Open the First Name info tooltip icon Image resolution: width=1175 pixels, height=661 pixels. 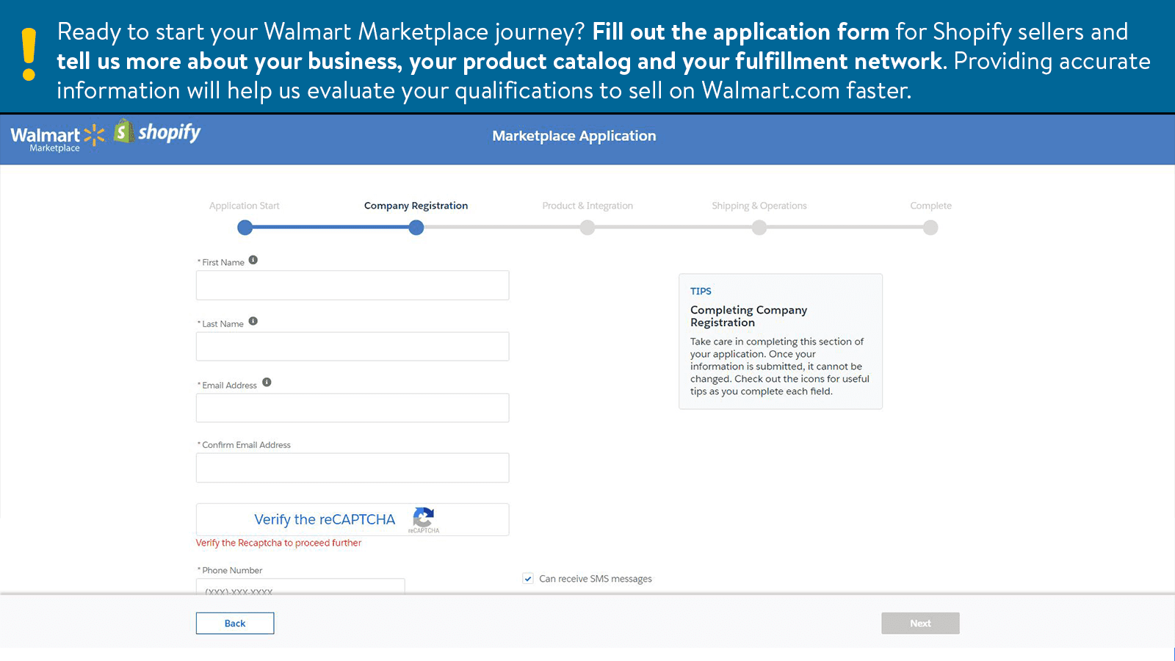tap(253, 259)
